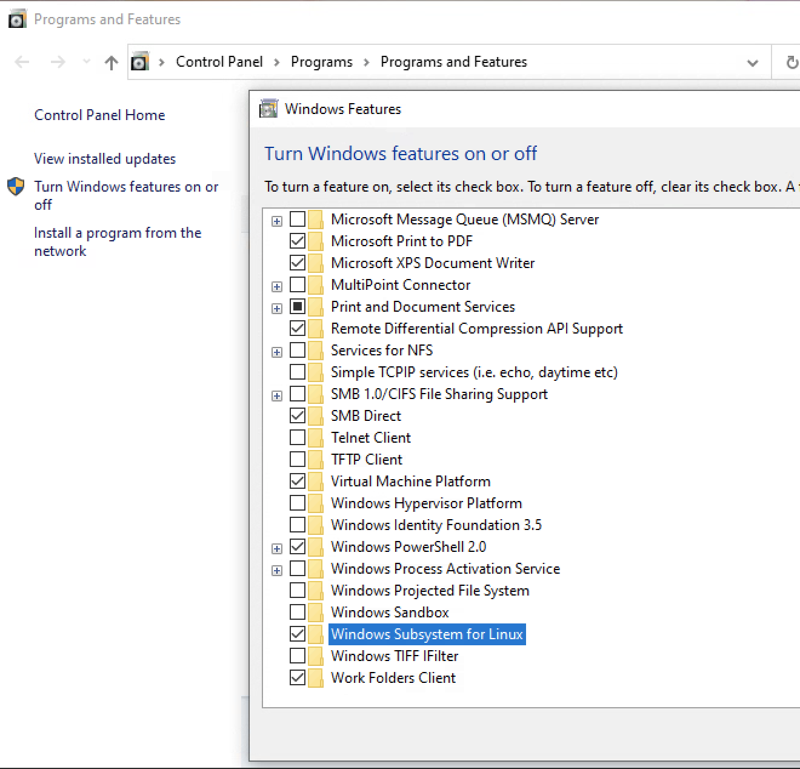
Task: Enable Windows Hypervisor Platform checkbox
Action: tap(298, 503)
